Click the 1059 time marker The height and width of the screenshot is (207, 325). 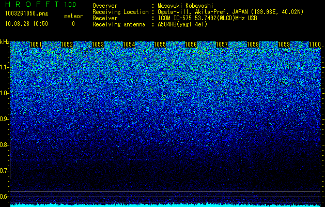[284, 45]
